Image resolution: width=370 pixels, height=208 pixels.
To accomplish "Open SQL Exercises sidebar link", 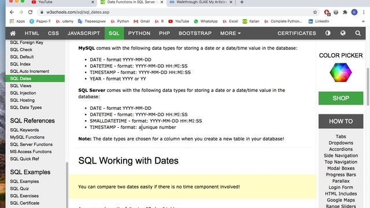I will (x=24, y=196).
